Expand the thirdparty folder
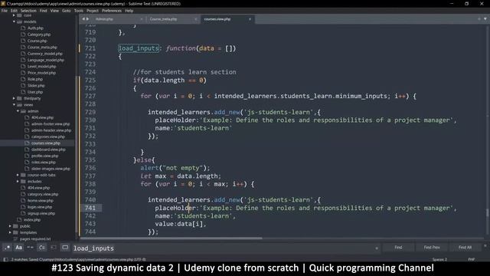This screenshot has width=490, height=276. pyautogui.click(x=14, y=98)
